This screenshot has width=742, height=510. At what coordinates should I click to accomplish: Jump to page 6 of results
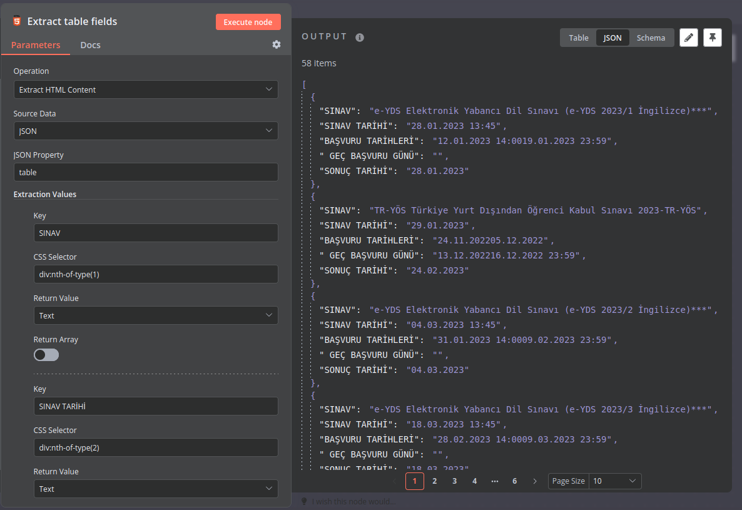[x=514, y=481]
